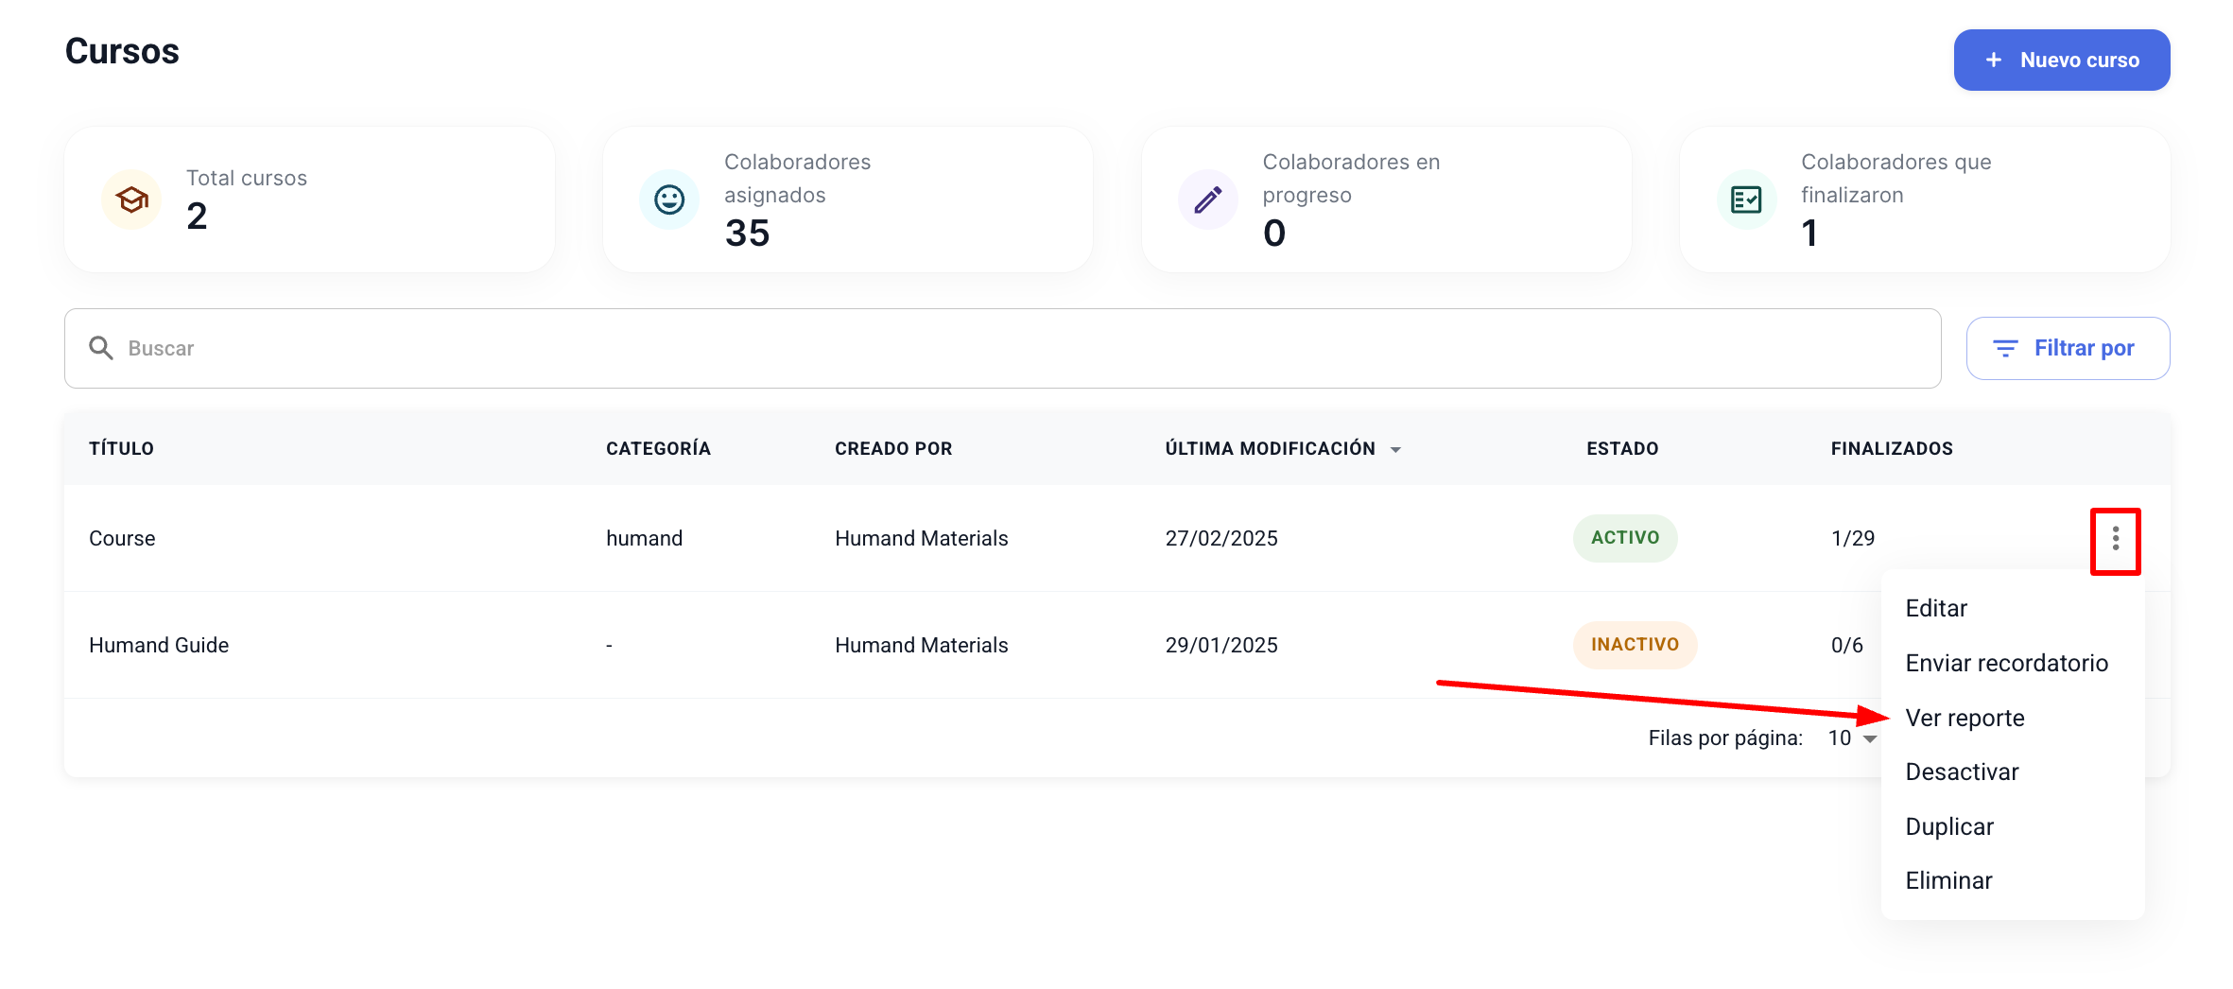The image size is (2233, 989).
Task: Click the smiley face Colaboradores asignados icon
Action: [669, 200]
